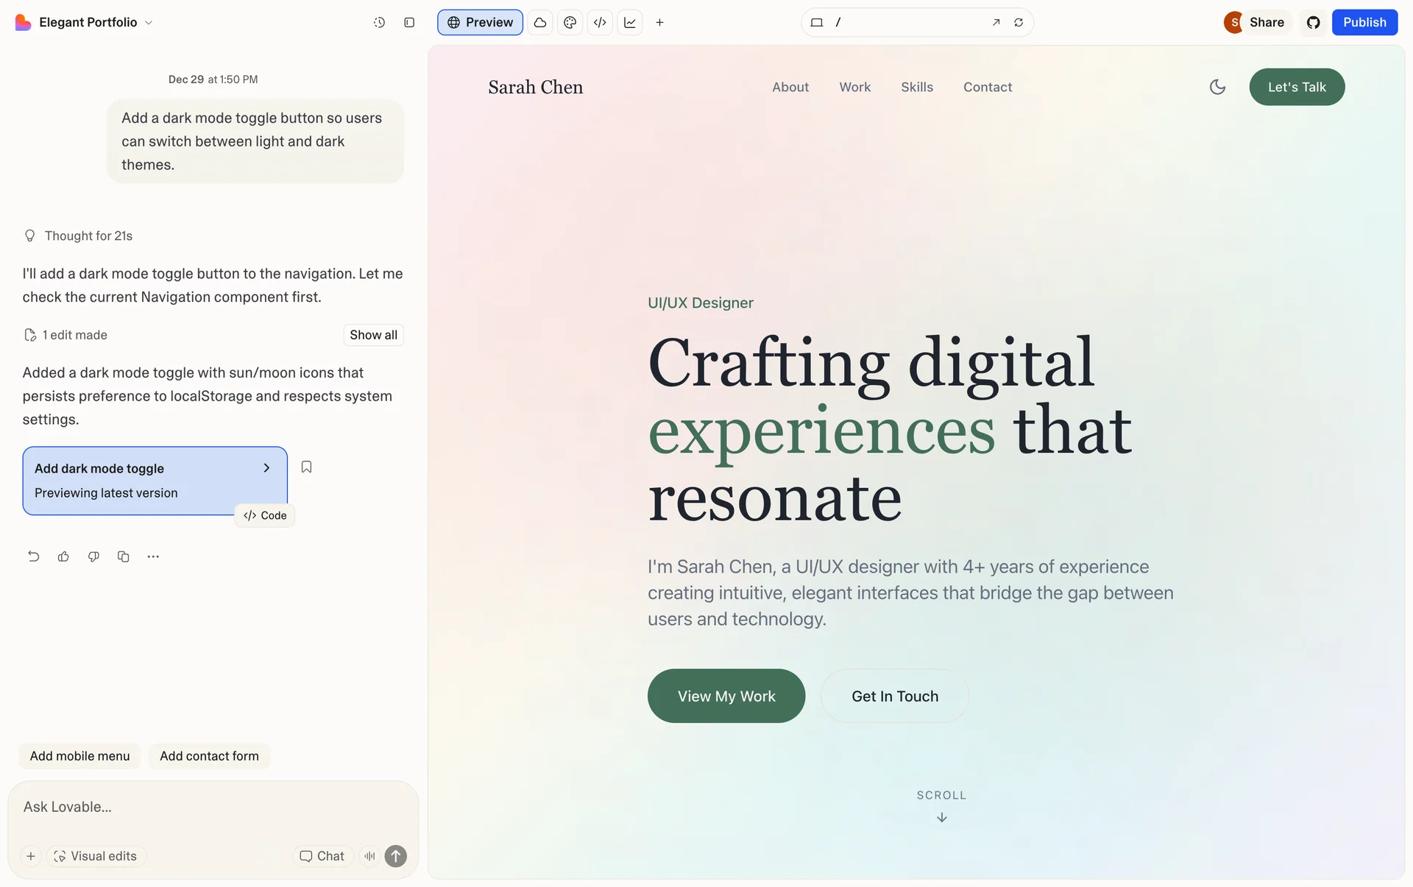Open the code editor icon in toolbar
This screenshot has height=887, width=1413.
(600, 23)
